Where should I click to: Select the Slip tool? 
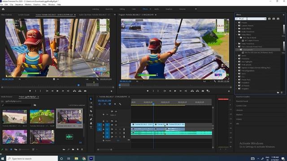click(91, 115)
